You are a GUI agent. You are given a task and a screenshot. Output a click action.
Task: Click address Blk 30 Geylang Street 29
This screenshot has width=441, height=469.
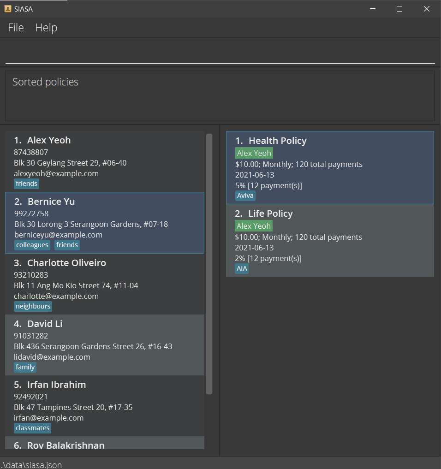coord(70,163)
